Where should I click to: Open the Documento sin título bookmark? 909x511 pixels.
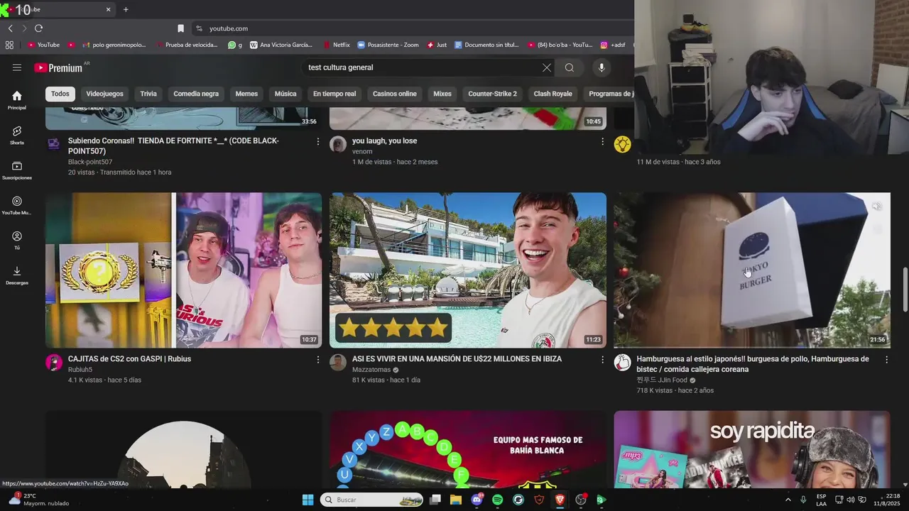486,45
